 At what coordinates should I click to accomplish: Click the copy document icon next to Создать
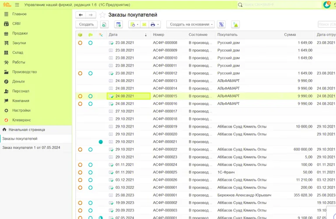coord(104,25)
